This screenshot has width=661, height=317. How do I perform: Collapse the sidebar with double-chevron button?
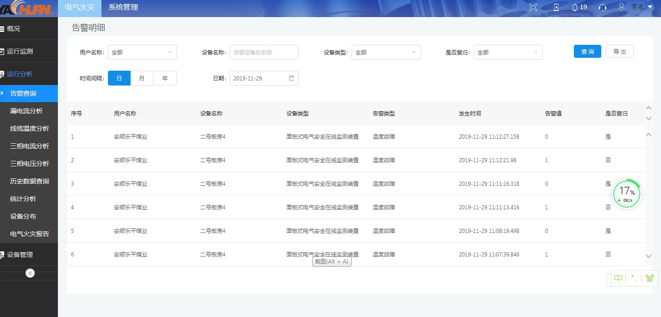point(30,273)
